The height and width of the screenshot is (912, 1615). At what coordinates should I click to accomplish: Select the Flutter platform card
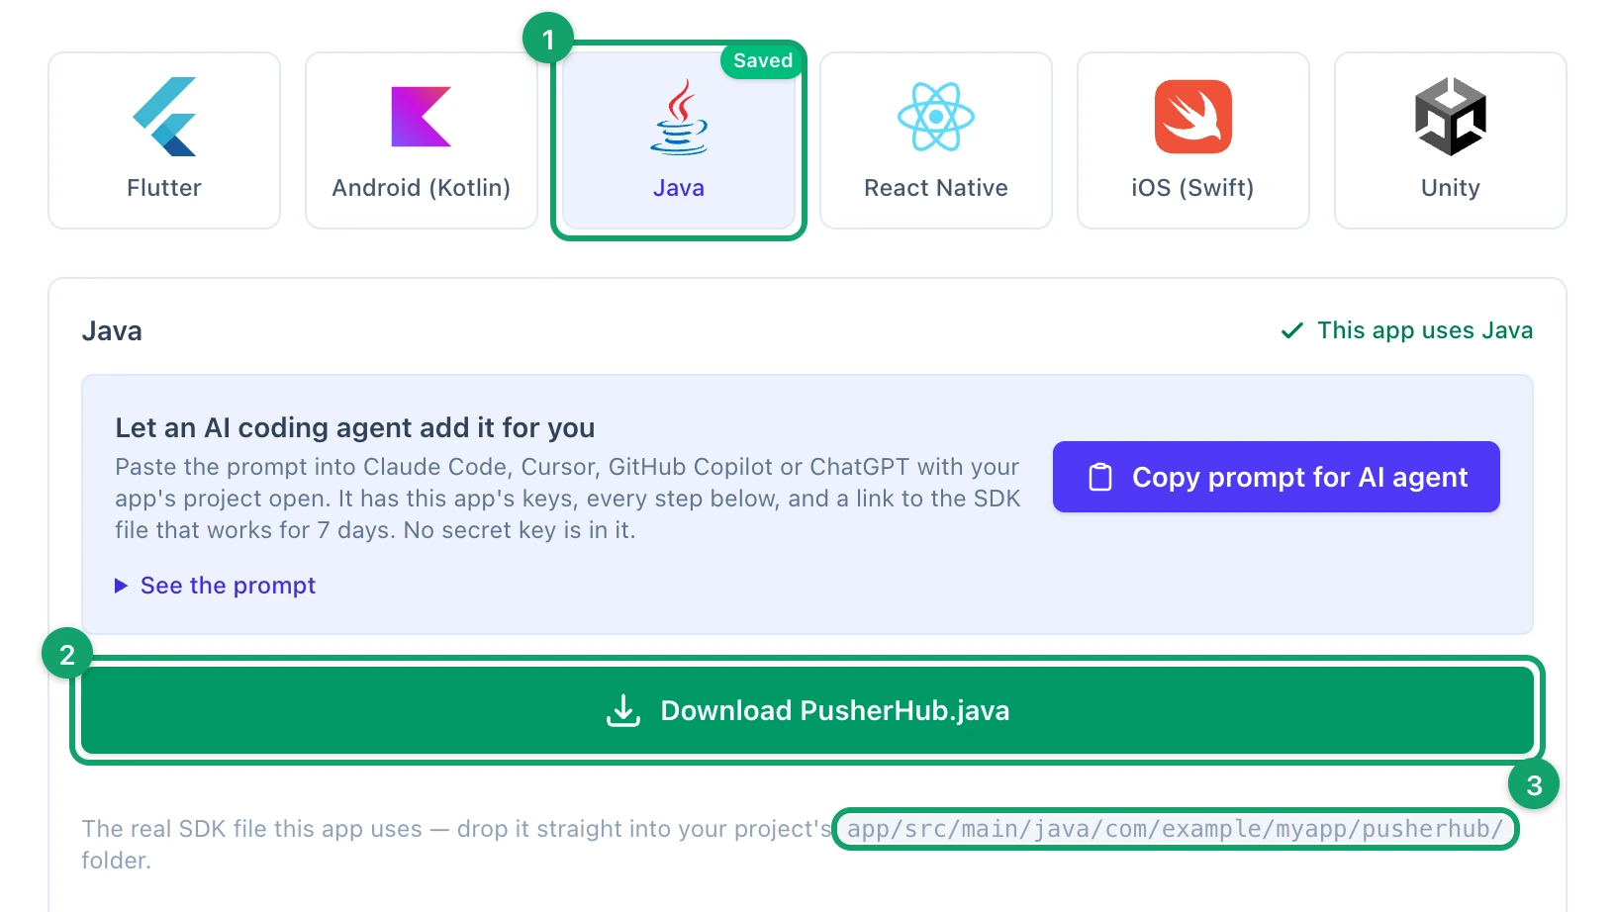pos(164,140)
